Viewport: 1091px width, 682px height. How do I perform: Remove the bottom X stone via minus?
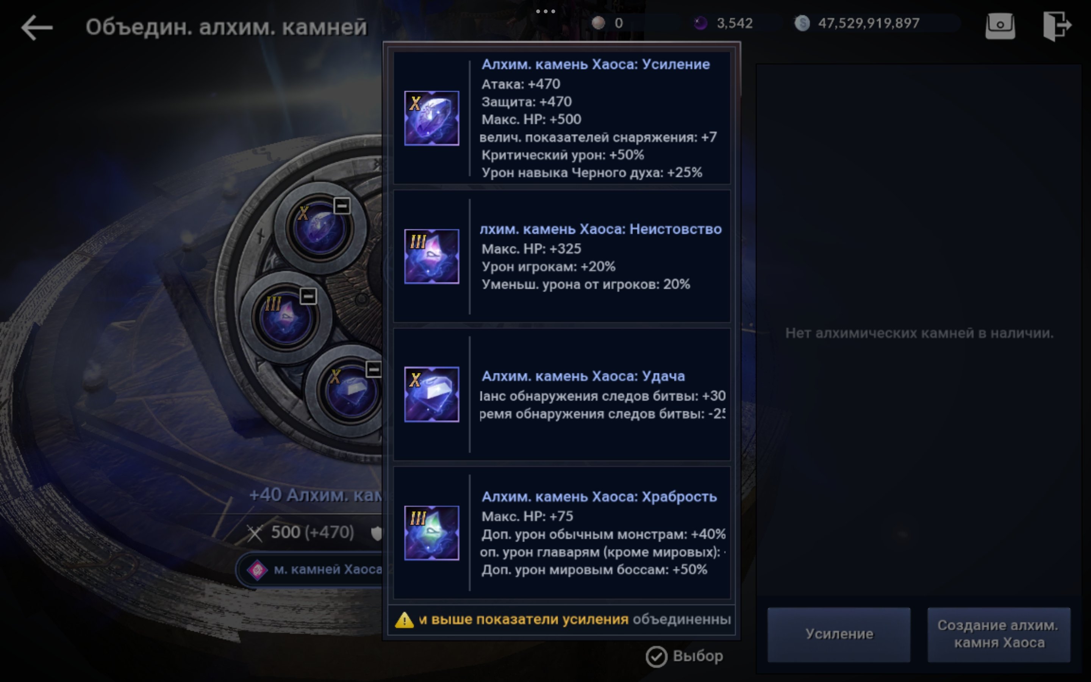[373, 369]
